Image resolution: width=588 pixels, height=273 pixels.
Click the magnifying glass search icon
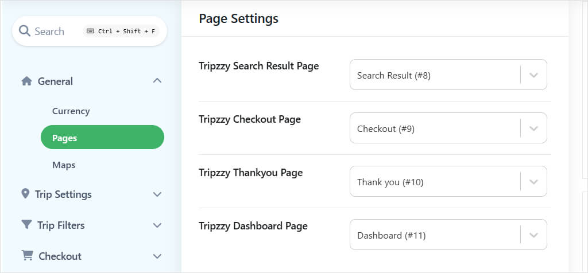25,31
